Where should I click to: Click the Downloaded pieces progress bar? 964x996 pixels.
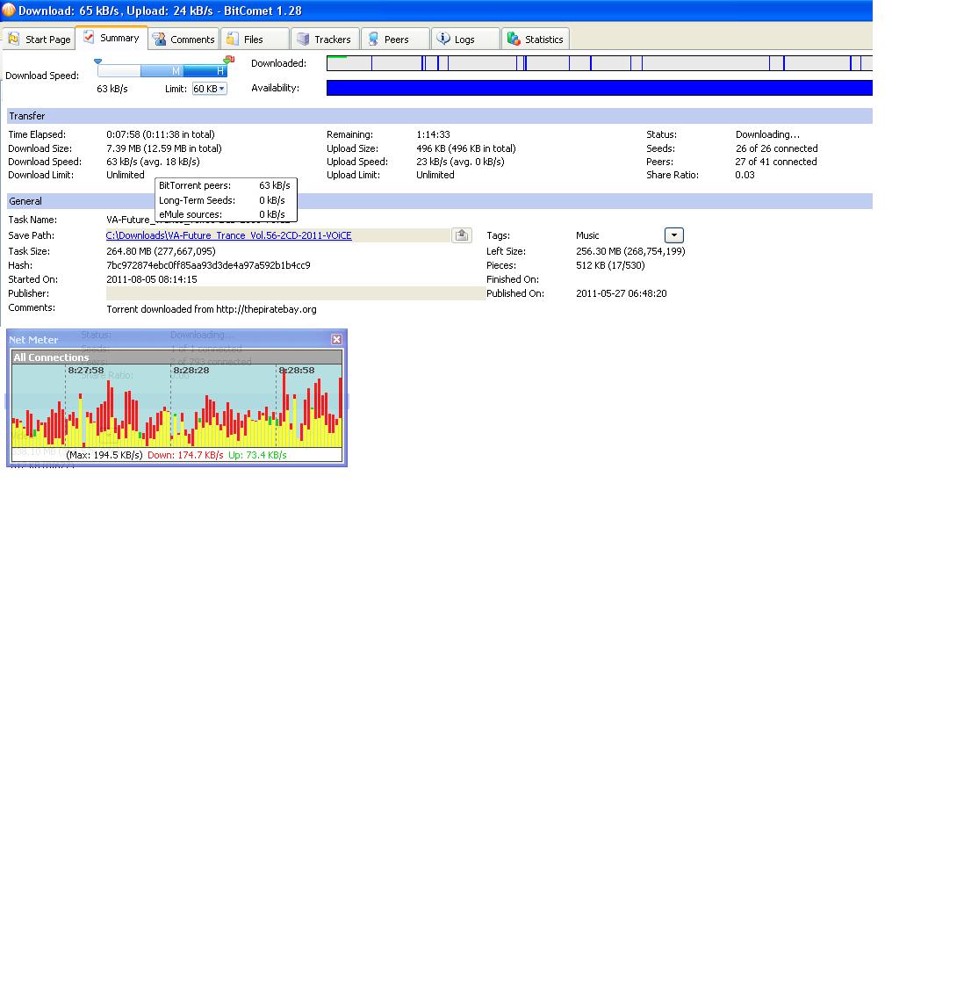599,63
